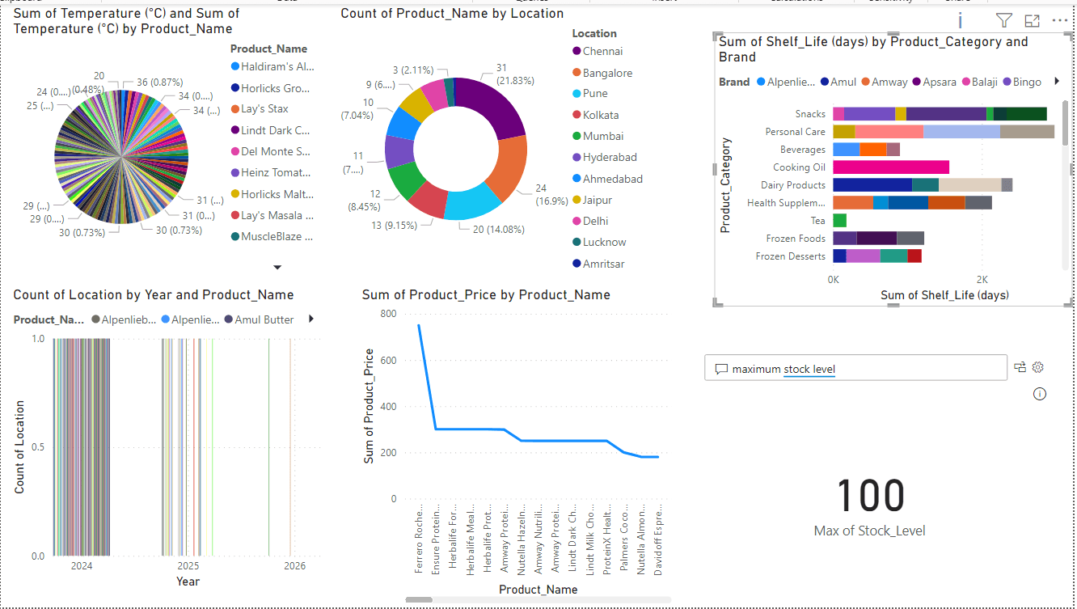The width and height of the screenshot is (1077, 609).
Task: Click the Beverages category label
Action: [x=803, y=150]
